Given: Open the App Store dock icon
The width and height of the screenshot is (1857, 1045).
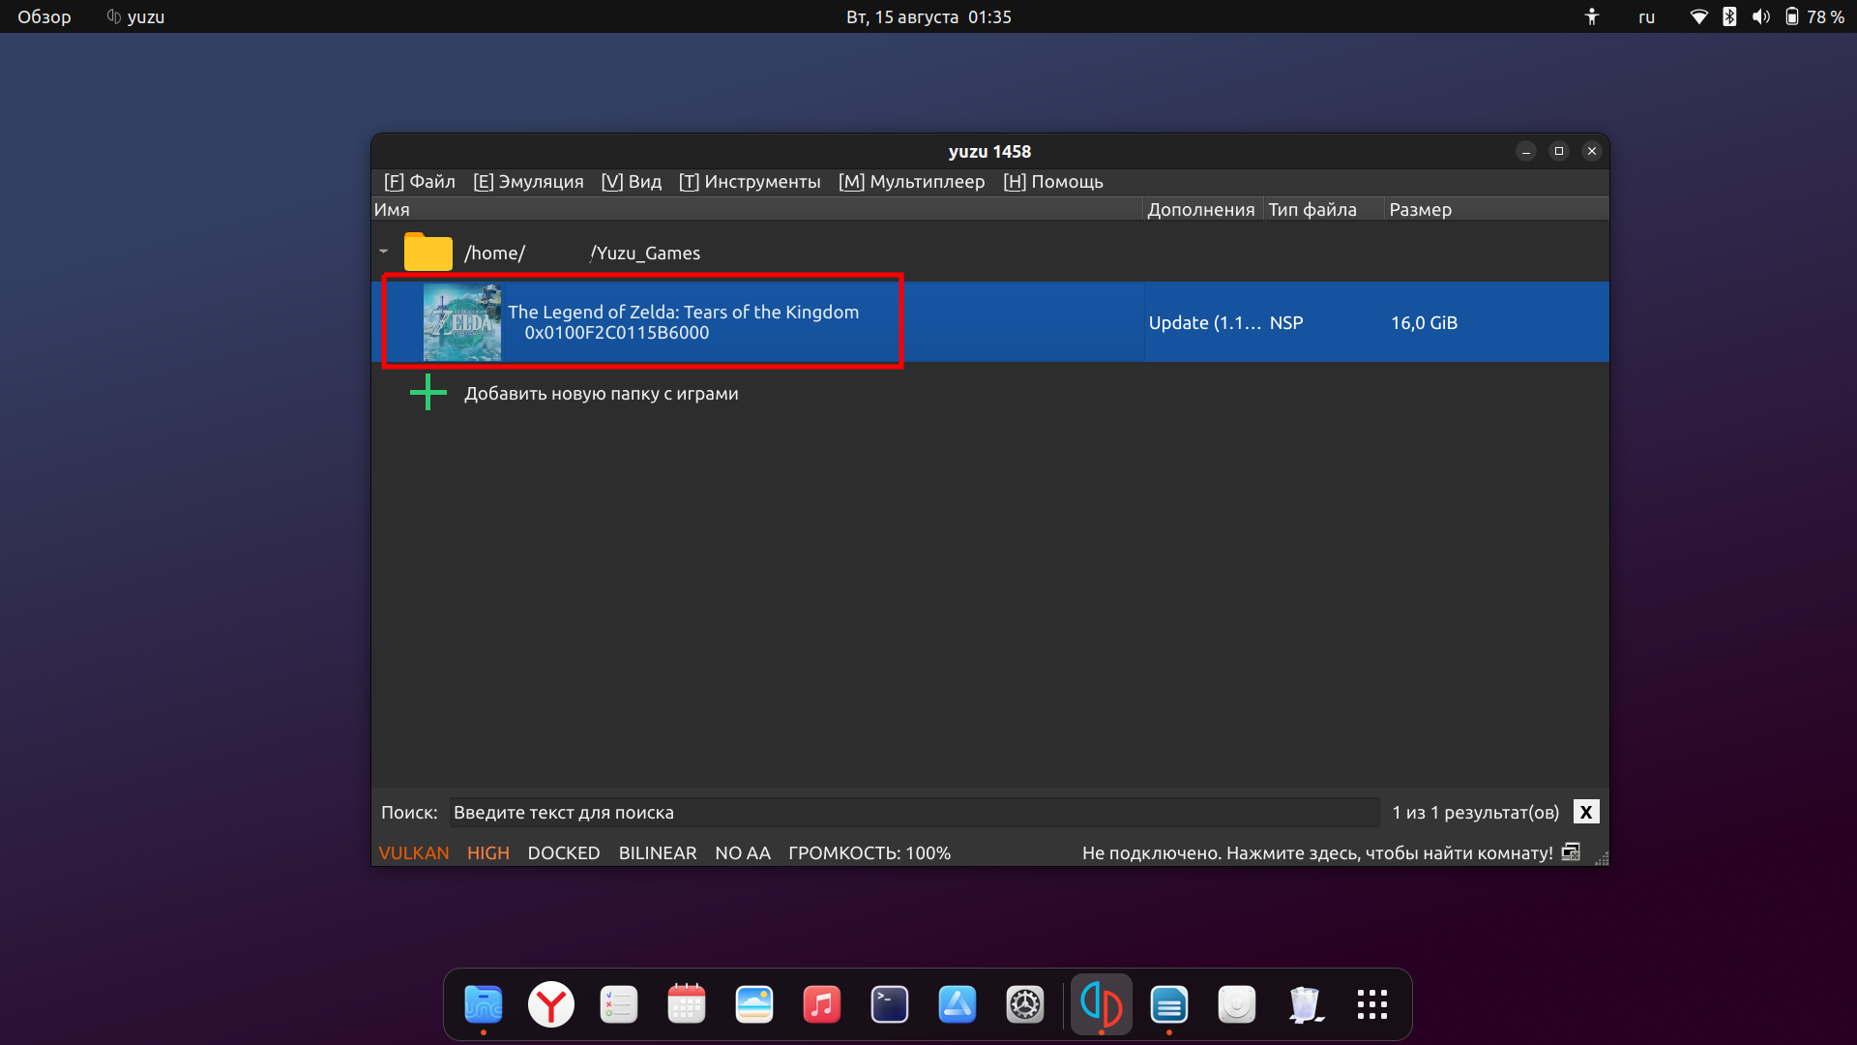Looking at the screenshot, I should 958,1004.
